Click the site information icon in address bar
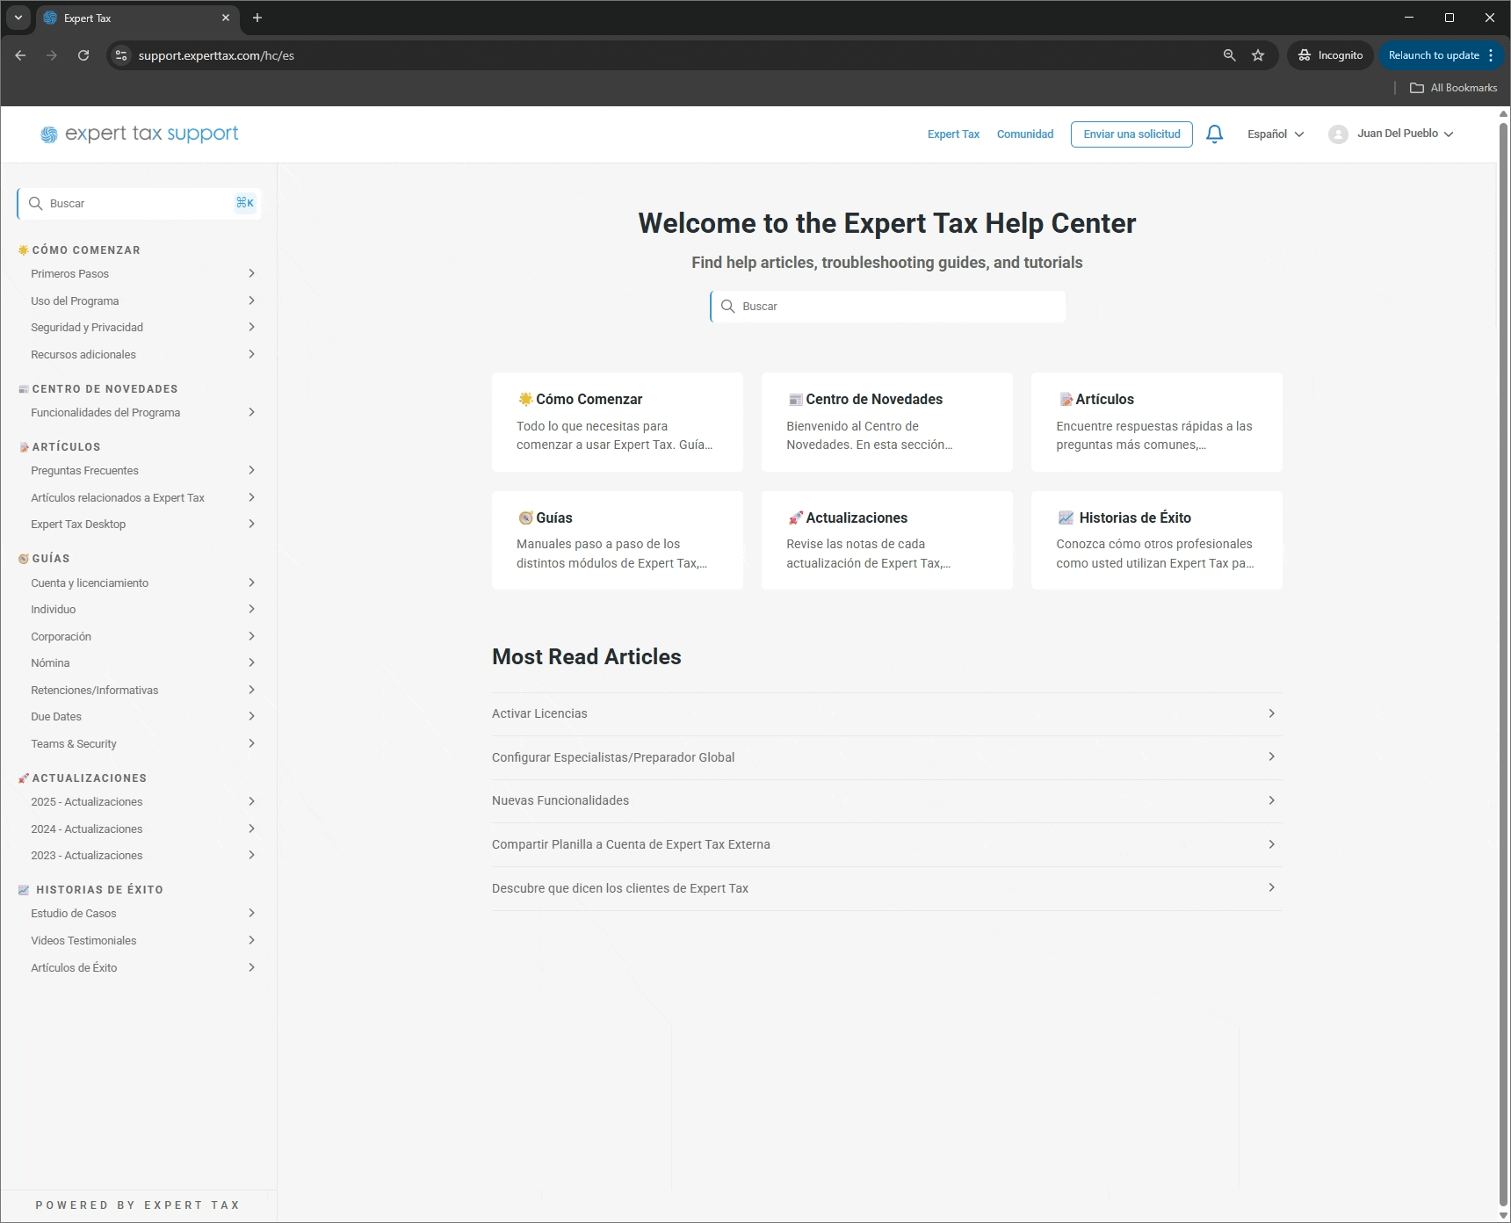This screenshot has height=1223, width=1511. coord(121,55)
